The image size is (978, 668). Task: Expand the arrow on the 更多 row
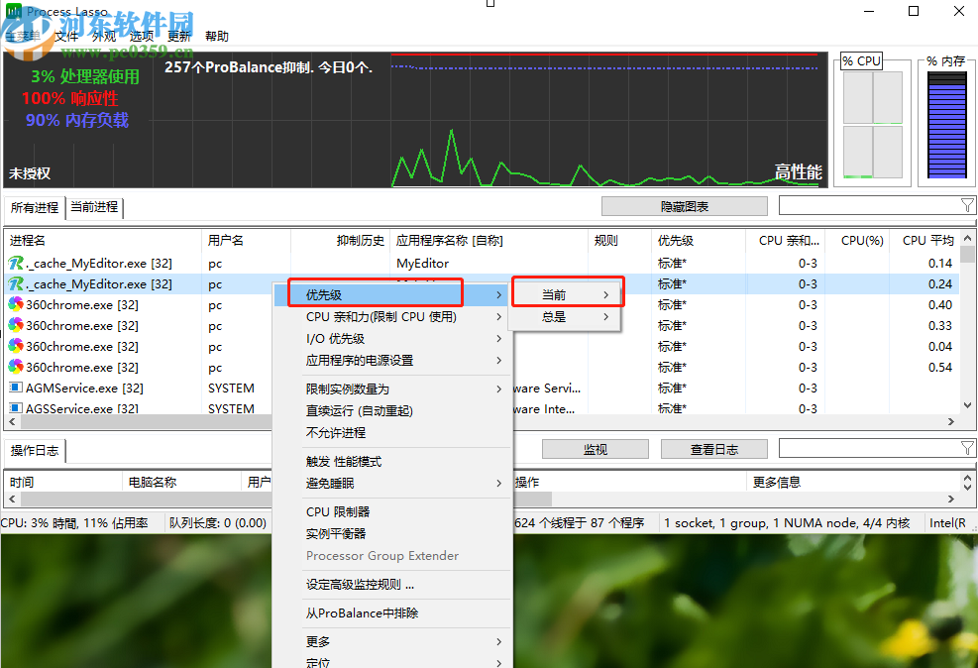(x=498, y=641)
